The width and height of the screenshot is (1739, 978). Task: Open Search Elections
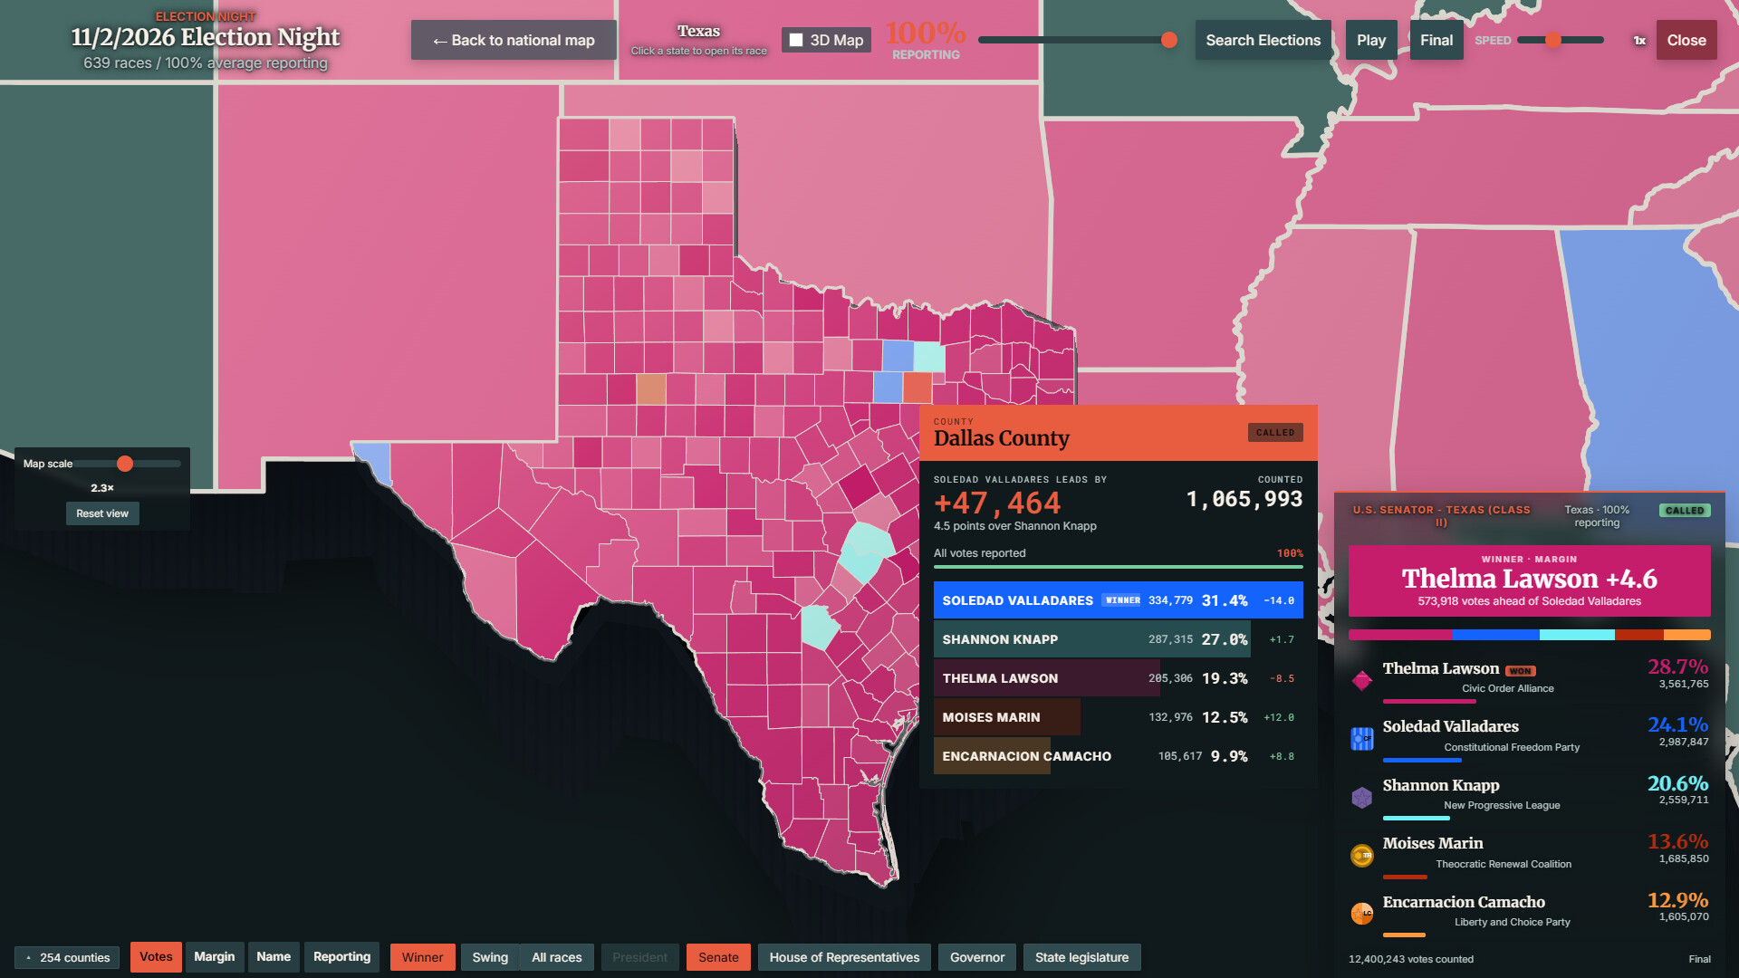pos(1263,40)
